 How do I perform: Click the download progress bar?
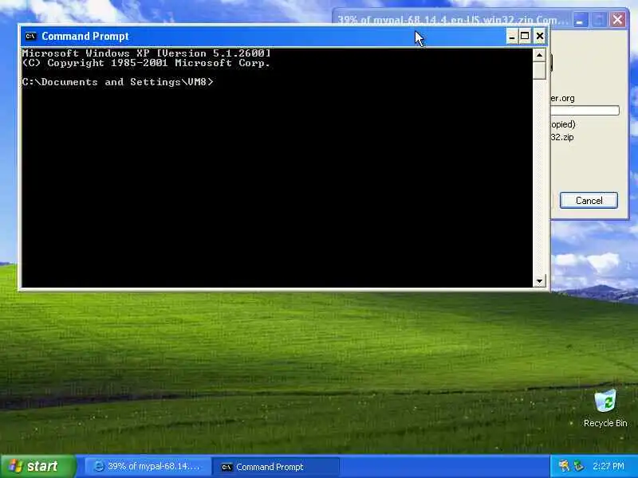click(x=585, y=111)
